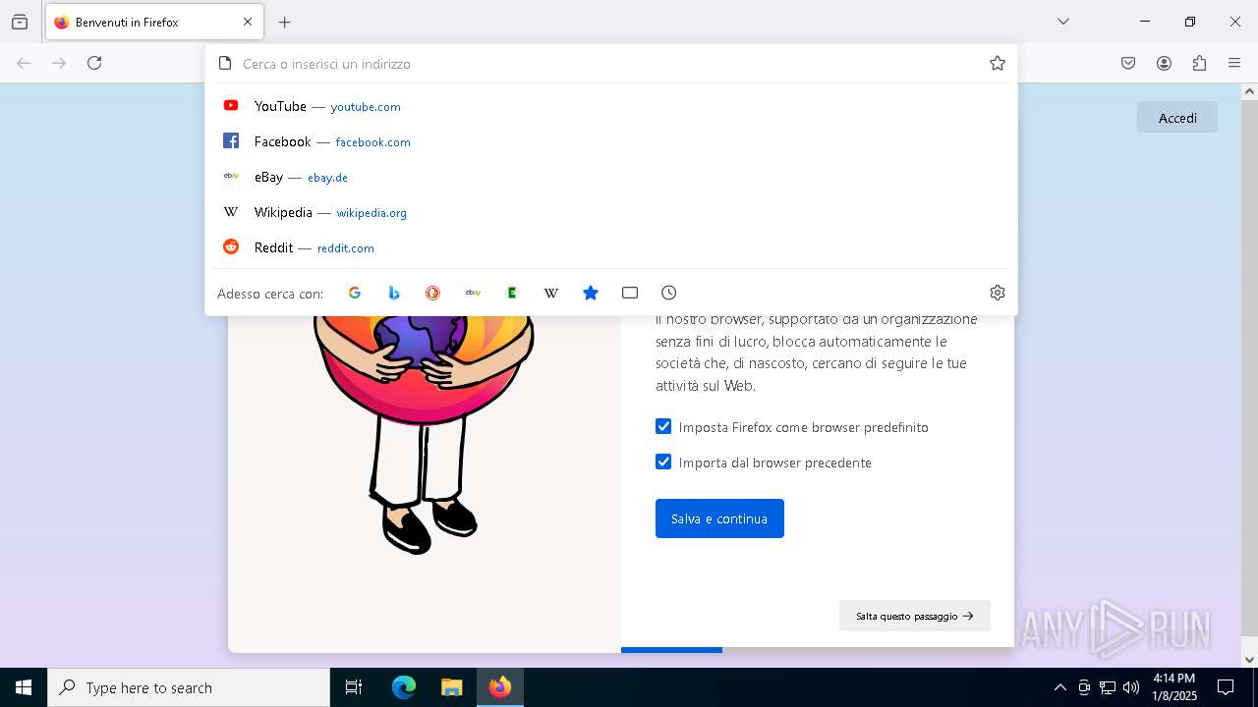Screen dimensions: 1258x707
Task: Search with DuckDuckGo icon
Action: point(433,293)
